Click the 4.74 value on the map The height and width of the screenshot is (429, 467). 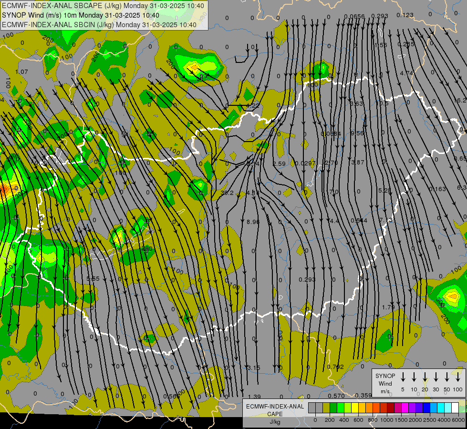[406, 73]
